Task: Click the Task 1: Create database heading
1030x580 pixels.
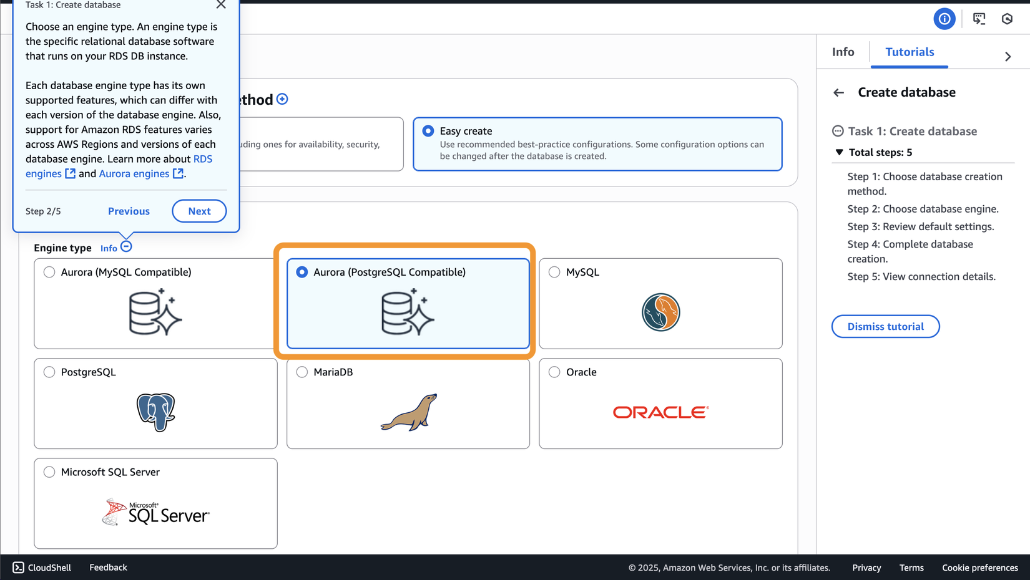Action: [912, 131]
